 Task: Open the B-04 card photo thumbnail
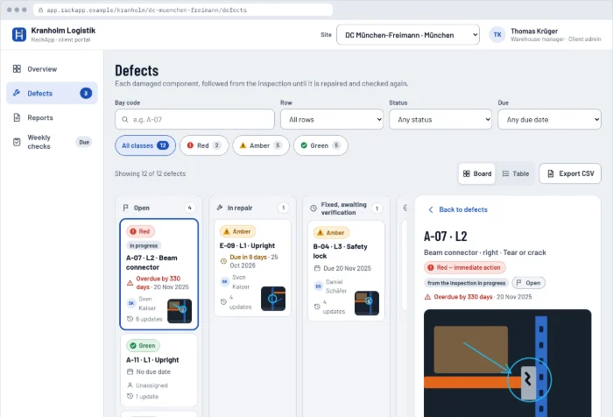tap(367, 303)
